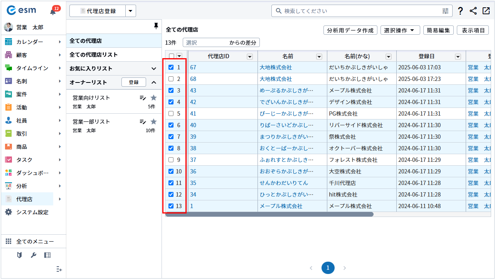Check row 5 checkbox
The width and height of the screenshot is (495, 279).
point(171,114)
